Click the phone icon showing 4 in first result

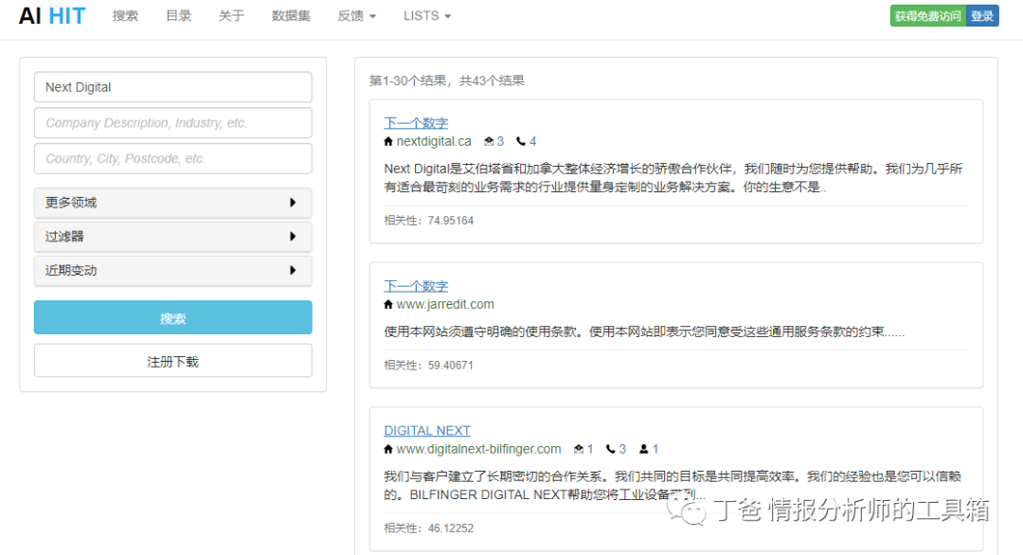[x=519, y=140]
